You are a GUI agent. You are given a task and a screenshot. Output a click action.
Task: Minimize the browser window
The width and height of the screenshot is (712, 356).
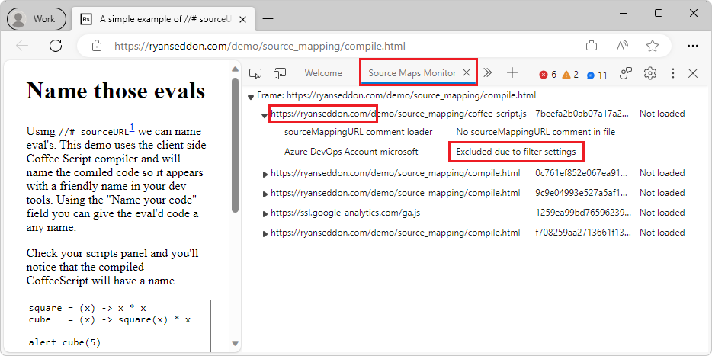[x=624, y=13]
